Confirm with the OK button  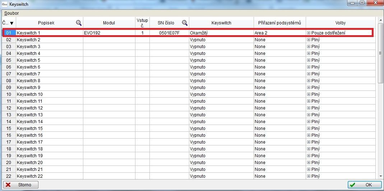pyautogui.click(x=364, y=185)
